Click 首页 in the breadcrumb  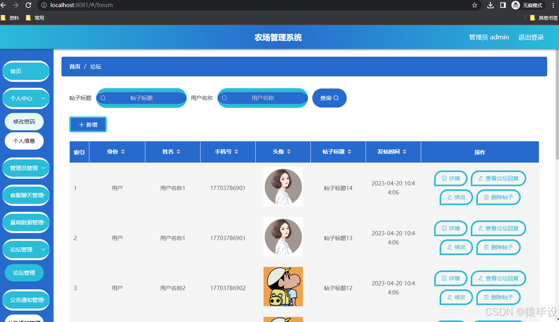[x=75, y=67]
